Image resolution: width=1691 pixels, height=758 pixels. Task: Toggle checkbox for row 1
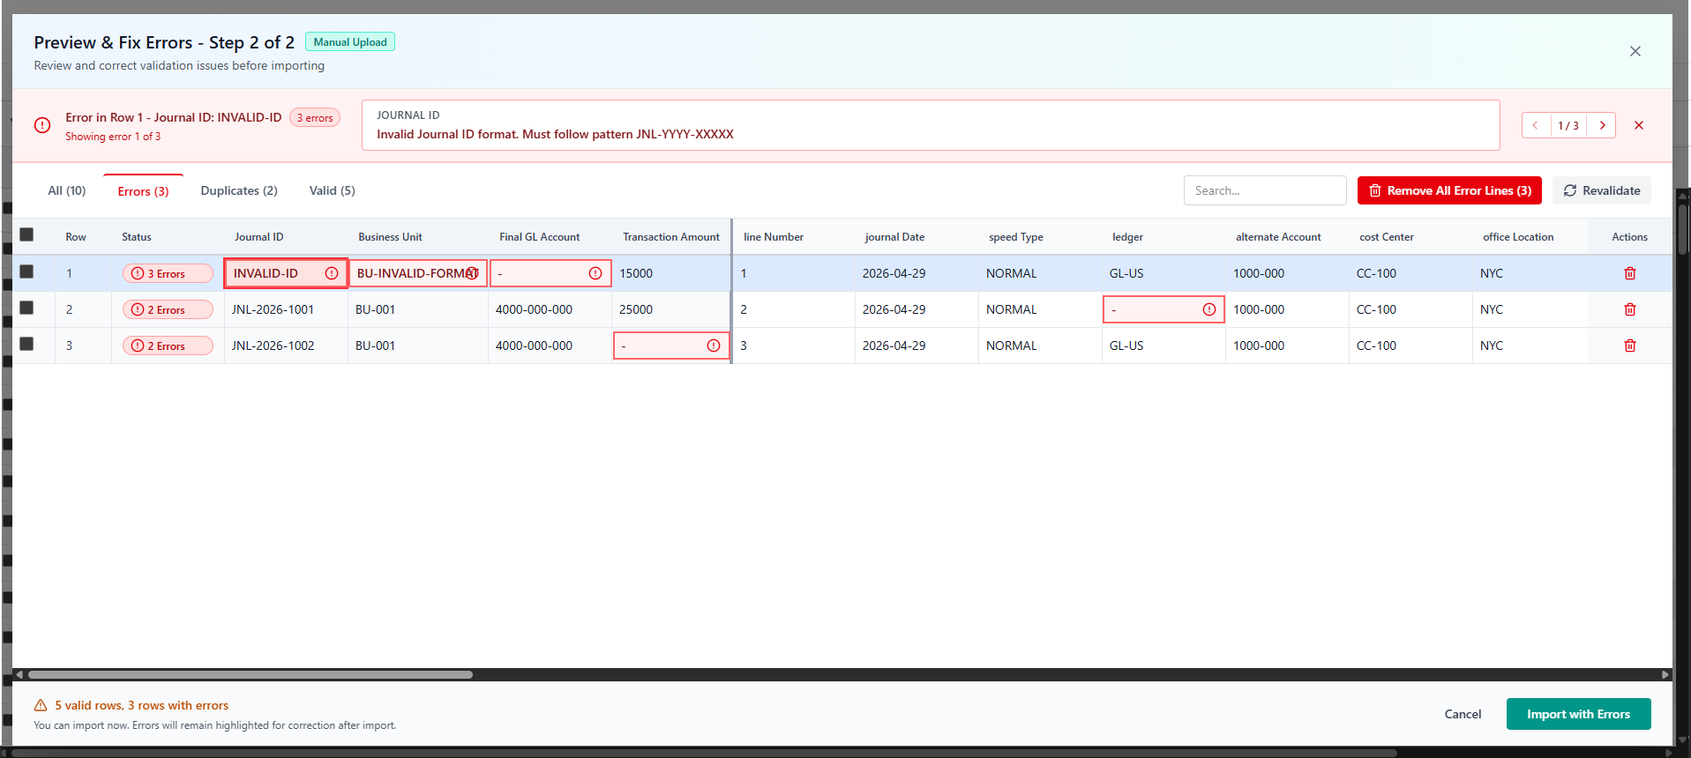pyautogui.click(x=26, y=271)
